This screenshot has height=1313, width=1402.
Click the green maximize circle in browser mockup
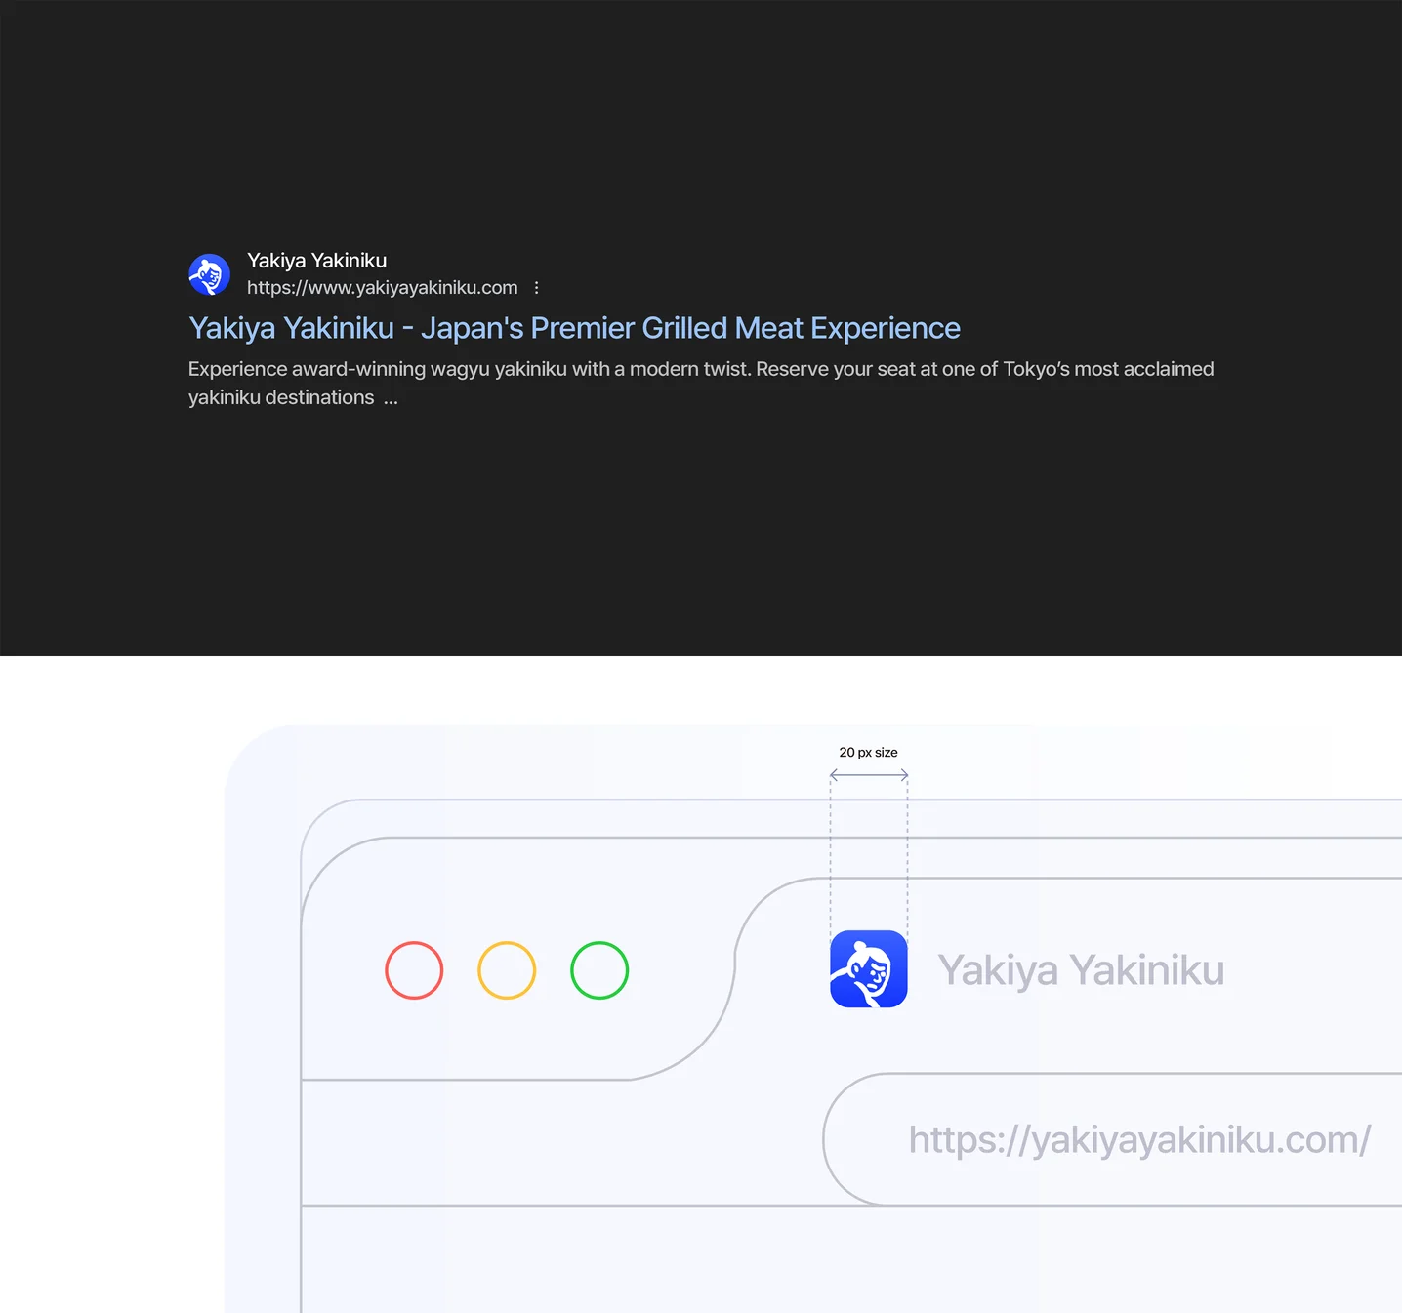click(x=599, y=970)
